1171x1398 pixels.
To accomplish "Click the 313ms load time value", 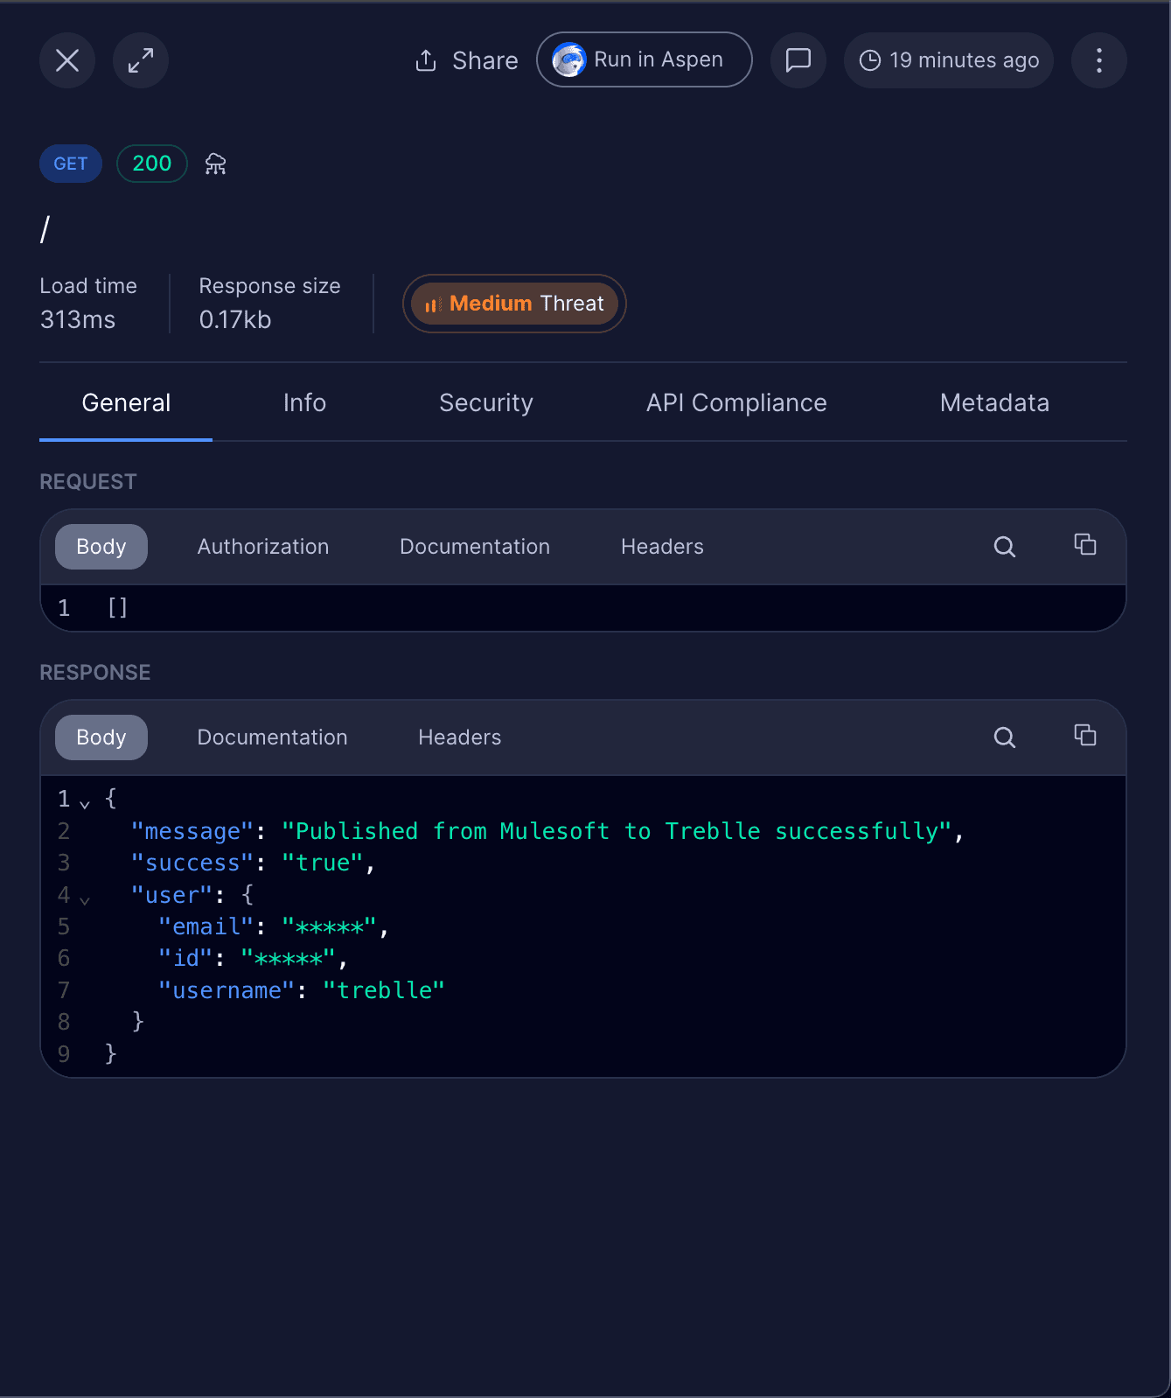I will point(78,319).
